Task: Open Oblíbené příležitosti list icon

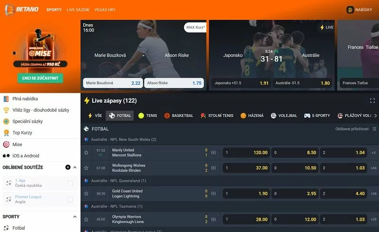Action: (374, 129)
